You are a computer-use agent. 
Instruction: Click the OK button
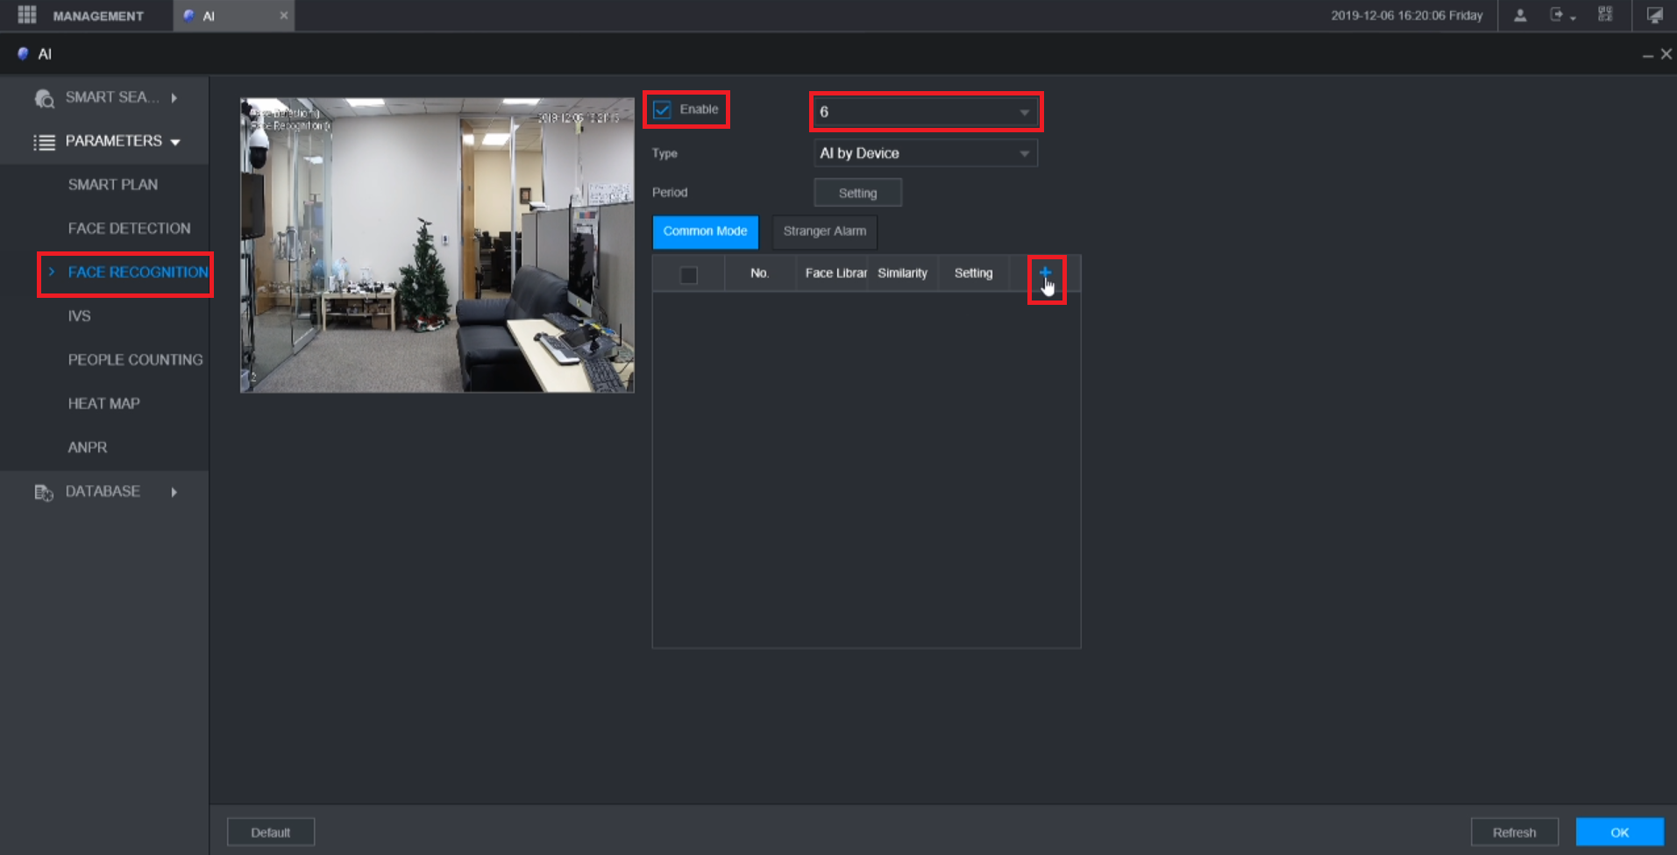click(x=1620, y=832)
